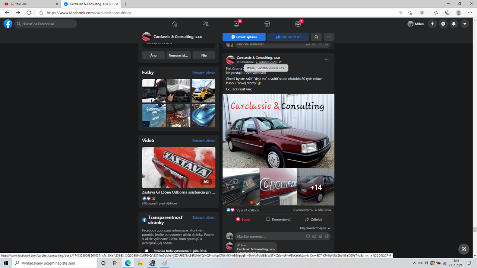477x268 pixels.
Task: Open the Create plus menu
Action: click(432, 24)
